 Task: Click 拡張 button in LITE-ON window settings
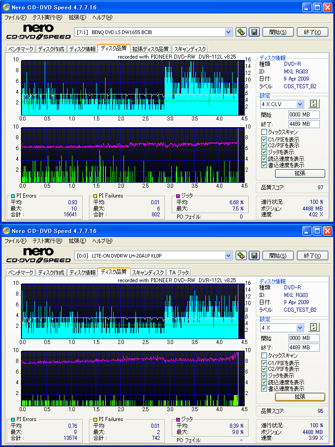[300, 396]
